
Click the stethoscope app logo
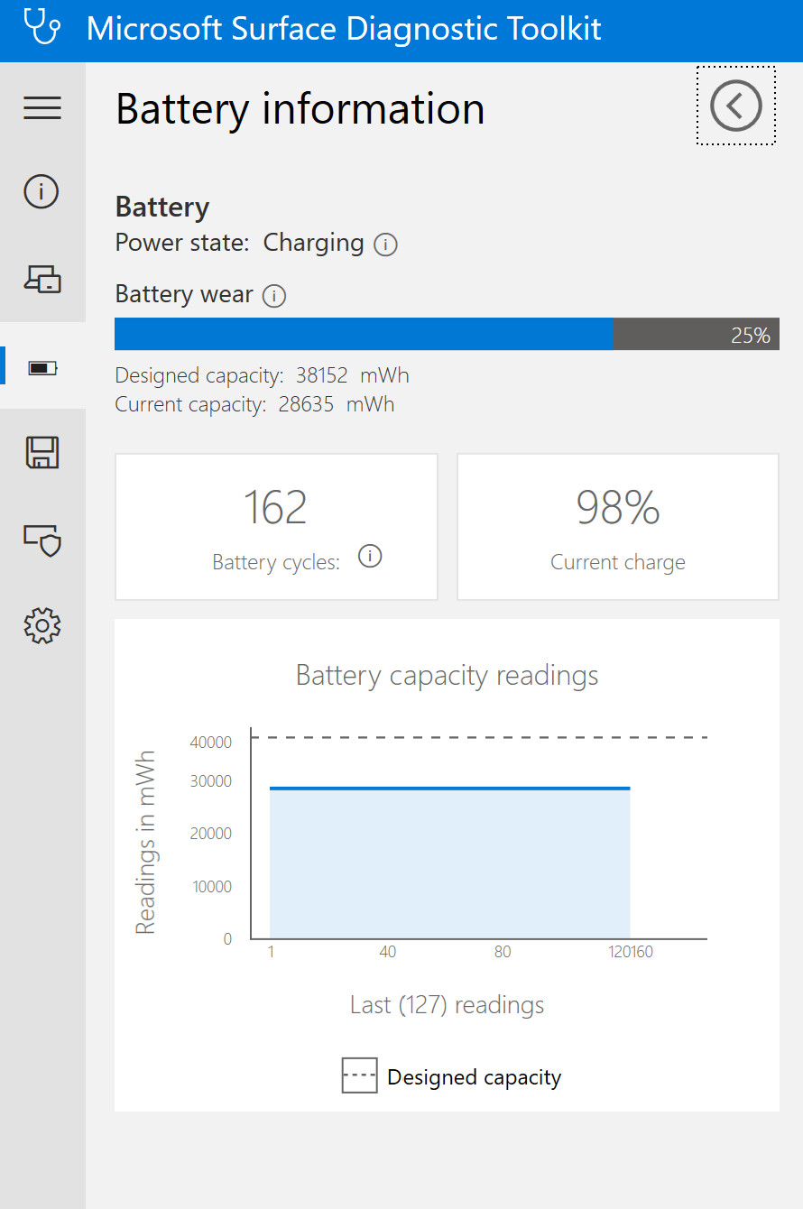(x=42, y=26)
